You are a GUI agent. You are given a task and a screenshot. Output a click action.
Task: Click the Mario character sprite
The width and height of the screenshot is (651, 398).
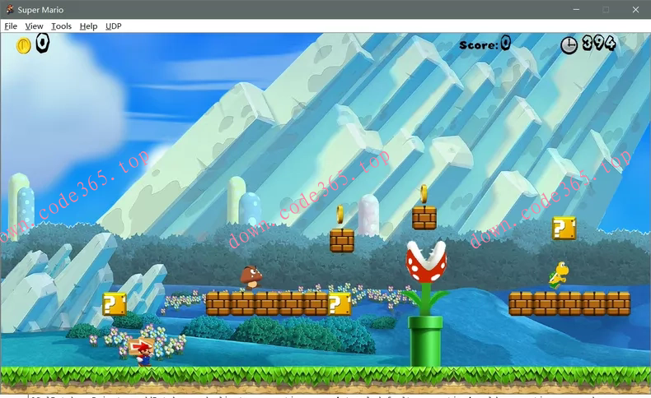coord(144,356)
